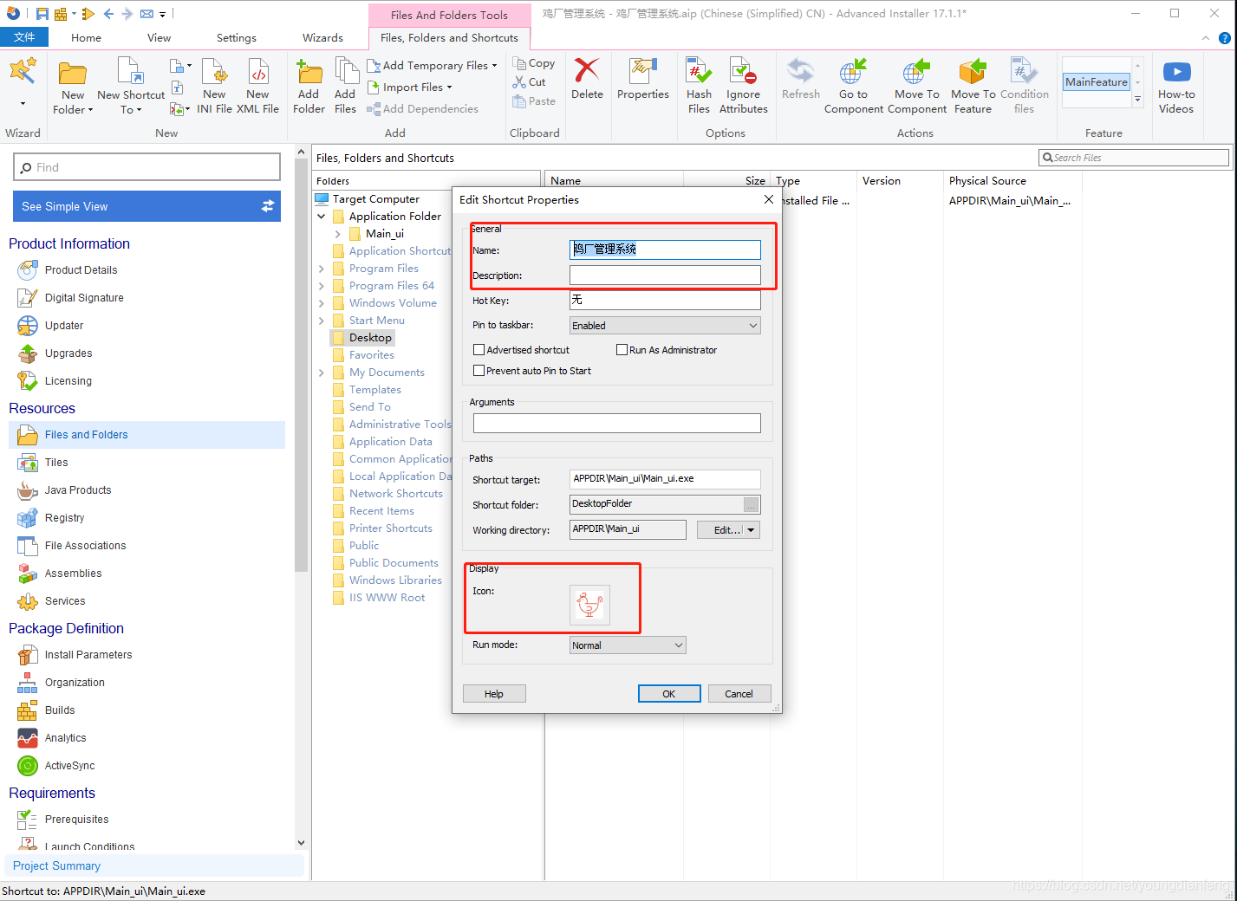Enable the Advertised shortcut checkbox
1237x901 pixels.
(479, 350)
